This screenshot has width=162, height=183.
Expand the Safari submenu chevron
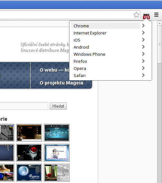click(143, 75)
